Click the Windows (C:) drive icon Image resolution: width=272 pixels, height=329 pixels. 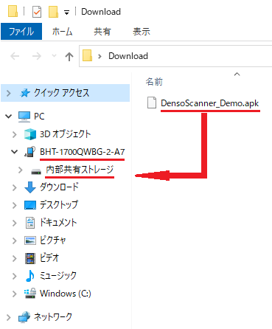tap(30, 294)
